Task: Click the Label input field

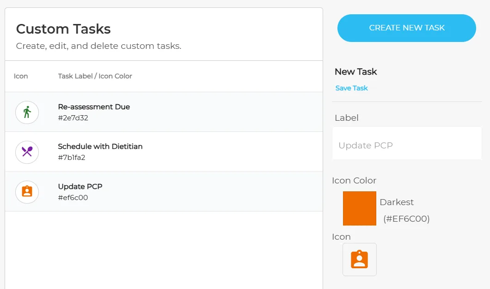Action: pos(407,143)
